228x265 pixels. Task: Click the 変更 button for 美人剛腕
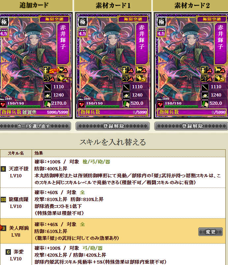[211, 232]
